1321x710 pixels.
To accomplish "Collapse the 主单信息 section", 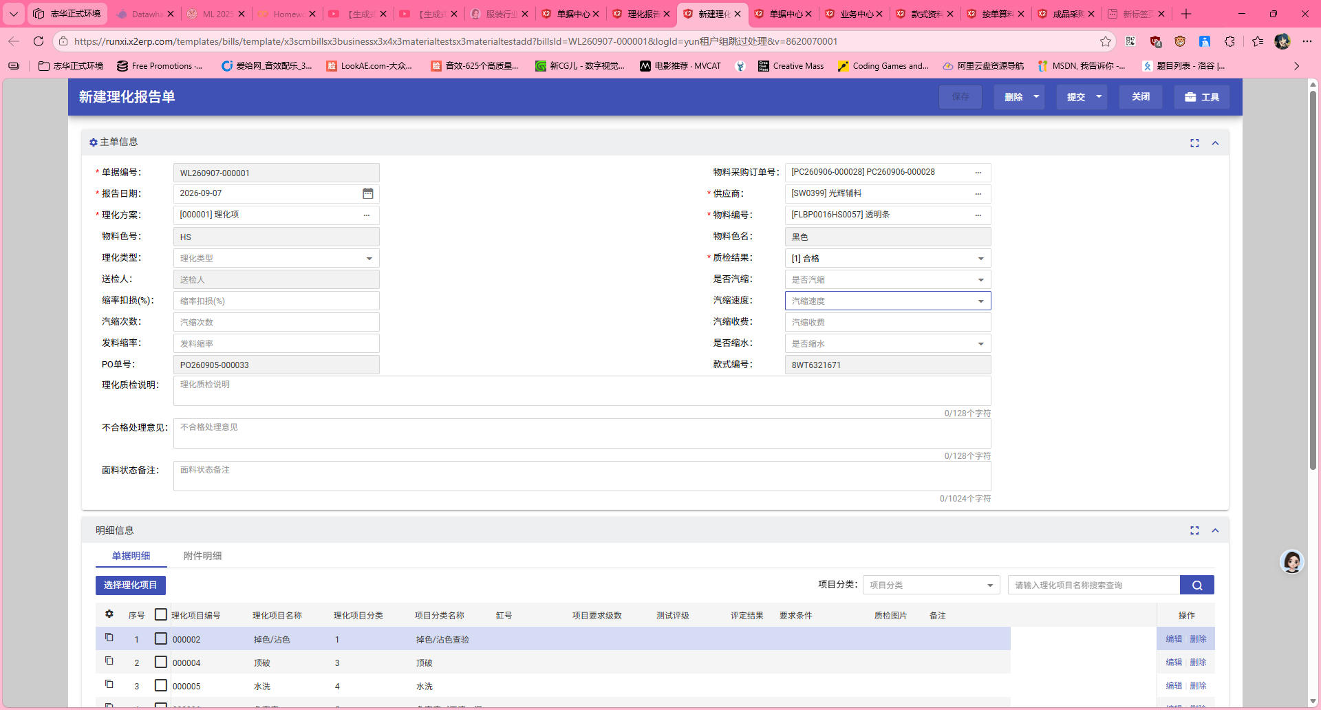I will 1215,143.
